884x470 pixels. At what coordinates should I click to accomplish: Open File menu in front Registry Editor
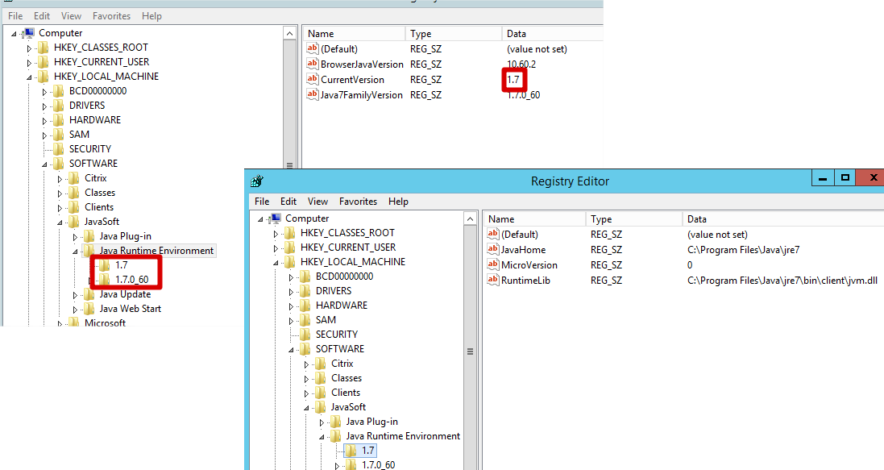click(262, 202)
